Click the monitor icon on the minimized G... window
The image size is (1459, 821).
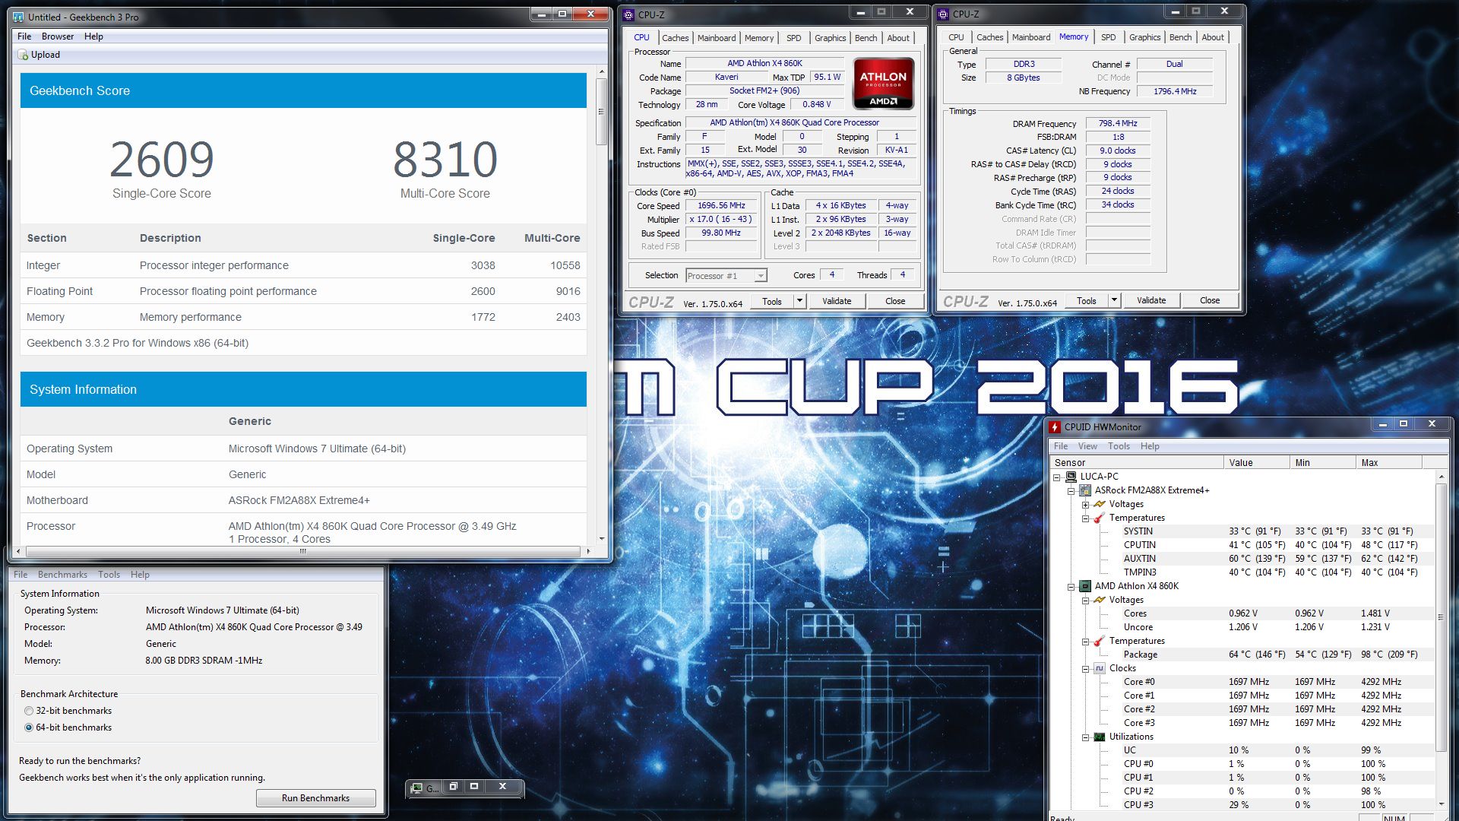(x=416, y=788)
